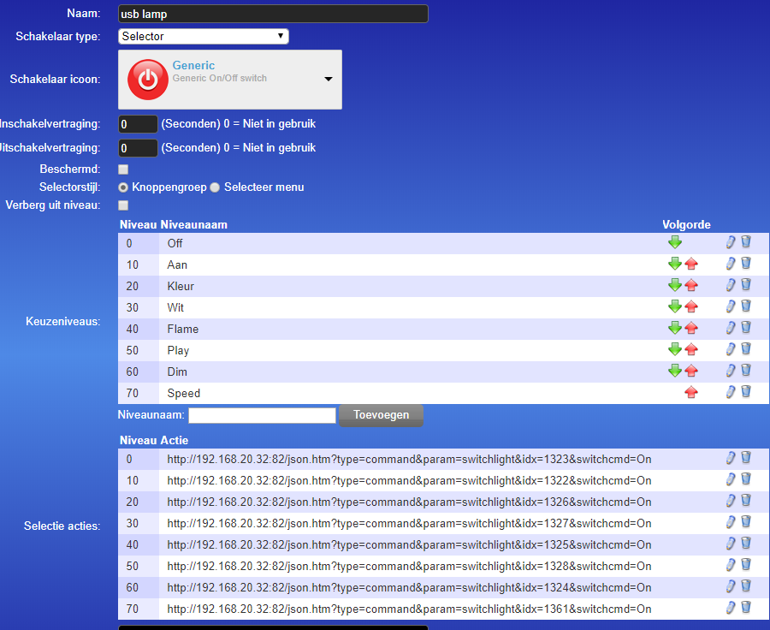770x630 pixels.
Task: Click the Niveaunaam text field
Action: (x=262, y=415)
